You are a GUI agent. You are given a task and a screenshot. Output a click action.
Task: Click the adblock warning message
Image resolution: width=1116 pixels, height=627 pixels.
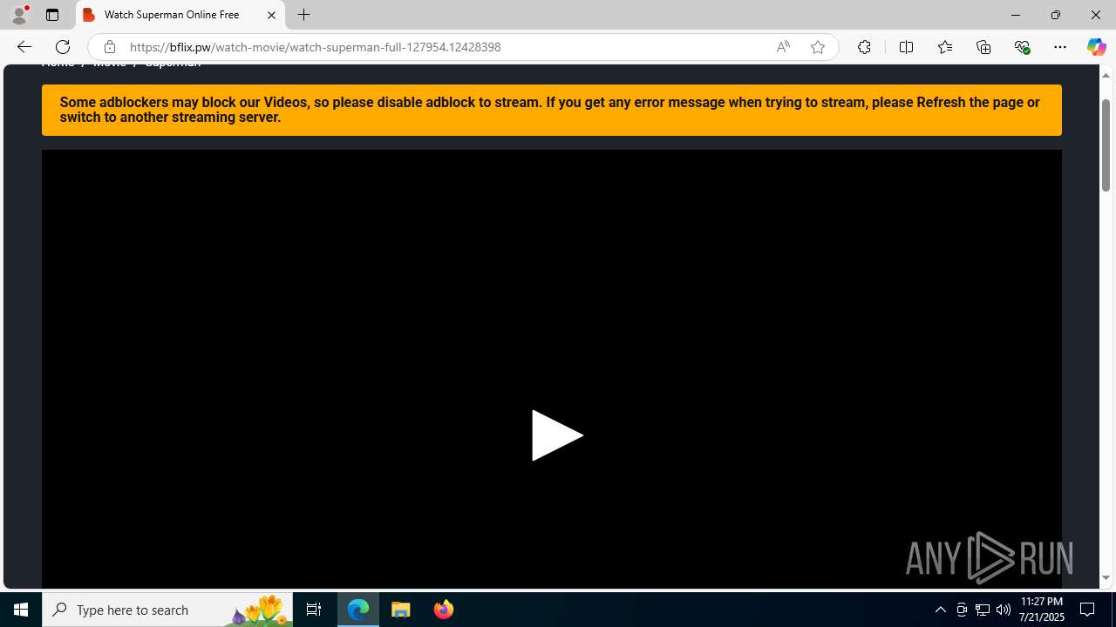(x=551, y=110)
